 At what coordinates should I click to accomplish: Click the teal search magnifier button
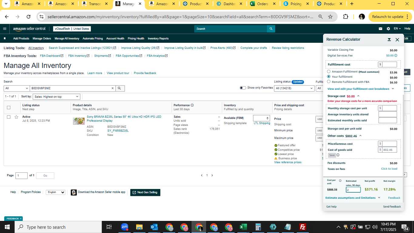pos(271,29)
